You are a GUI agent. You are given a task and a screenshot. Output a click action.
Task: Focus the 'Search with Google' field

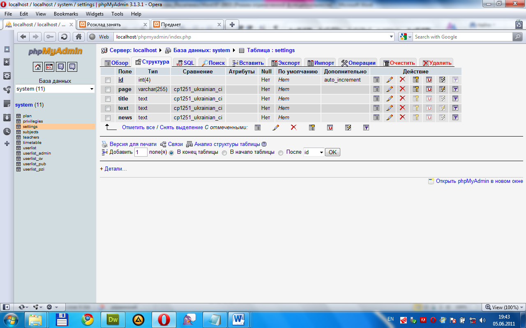pos(462,37)
